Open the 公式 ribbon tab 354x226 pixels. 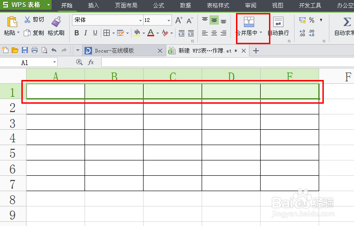click(158, 6)
